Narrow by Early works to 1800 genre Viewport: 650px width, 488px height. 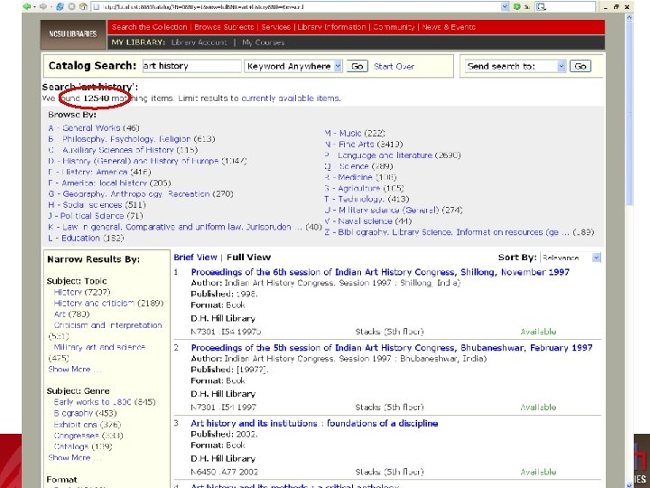point(92,402)
